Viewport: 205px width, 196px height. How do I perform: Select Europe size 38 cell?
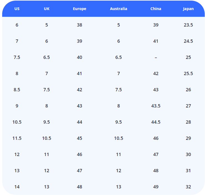[x=80, y=25]
